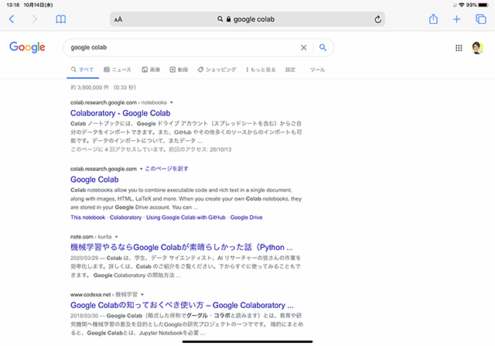This screenshot has width=495, height=346.
Task: Expand dropdown arrow beside www.codexa.net › 機械学習
Action: point(142,294)
